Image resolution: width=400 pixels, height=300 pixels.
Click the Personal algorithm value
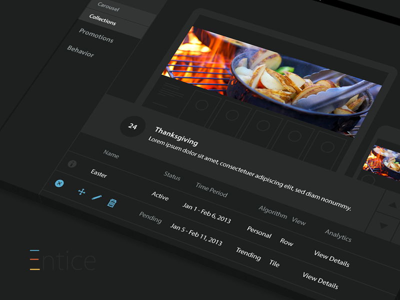(259, 232)
